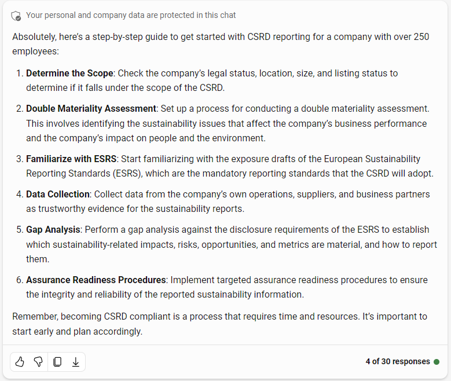Click the list number 1 marker

[x=20, y=74]
